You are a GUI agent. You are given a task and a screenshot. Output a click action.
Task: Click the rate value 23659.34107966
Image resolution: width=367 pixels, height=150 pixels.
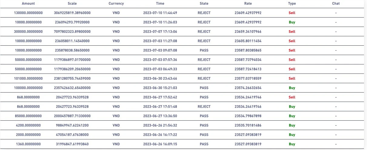pyautogui.click(x=248, y=32)
